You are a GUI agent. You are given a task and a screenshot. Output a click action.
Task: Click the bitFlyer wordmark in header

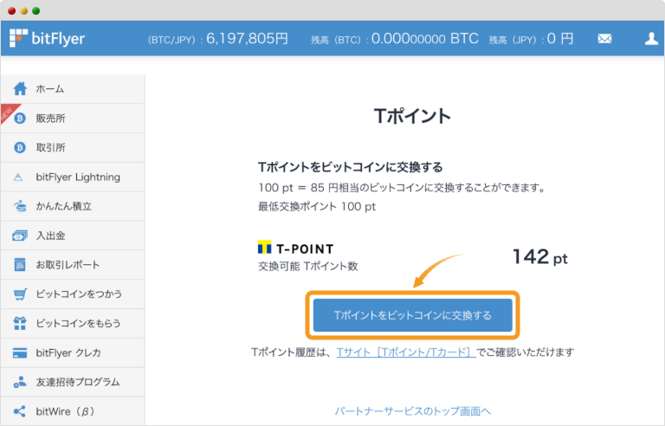[58, 39]
